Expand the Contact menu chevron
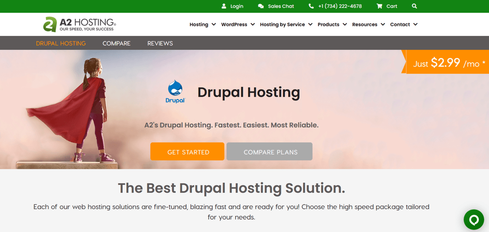This screenshot has height=232, width=489. 415,24
